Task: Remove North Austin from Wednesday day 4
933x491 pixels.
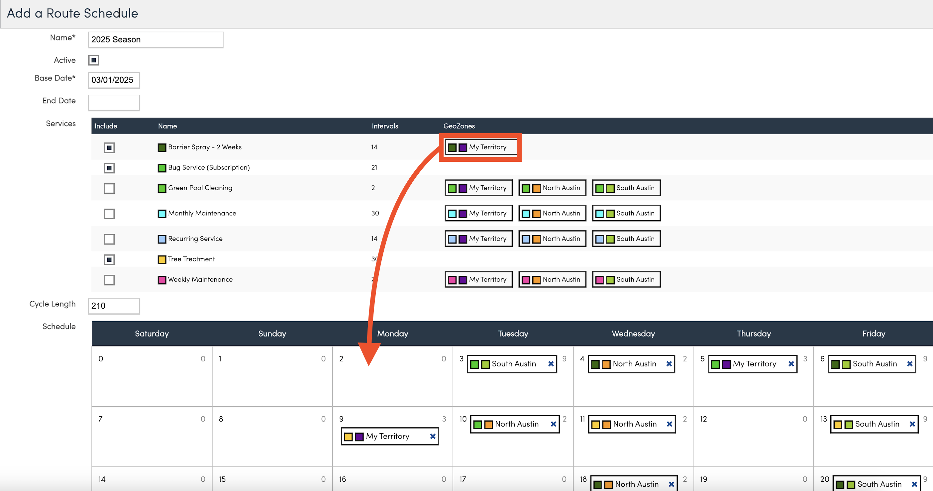Action: click(669, 363)
